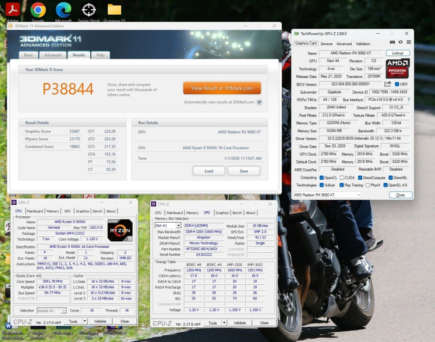Toggle the OpenGL 4.6 checkbox
The image size is (435, 342).
point(386,185)
